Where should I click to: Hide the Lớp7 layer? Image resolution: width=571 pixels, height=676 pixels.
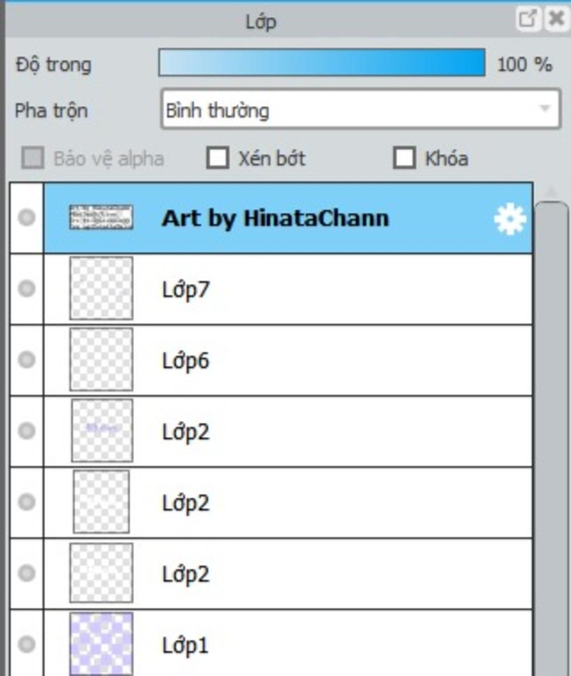pos(26,288)
